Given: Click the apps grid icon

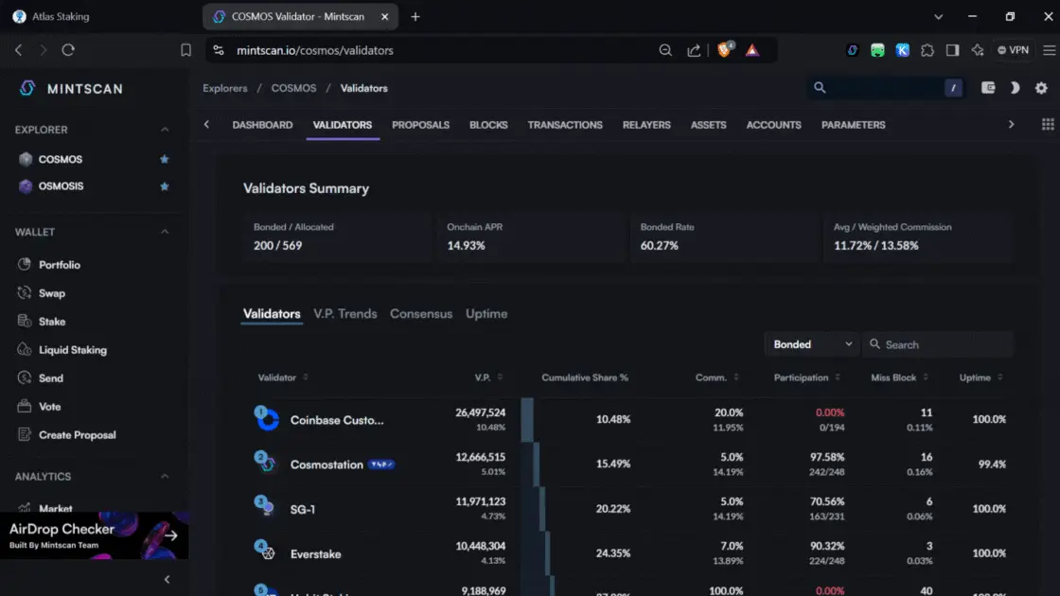Looking at the screenshot, I should tap(1048, 125).
